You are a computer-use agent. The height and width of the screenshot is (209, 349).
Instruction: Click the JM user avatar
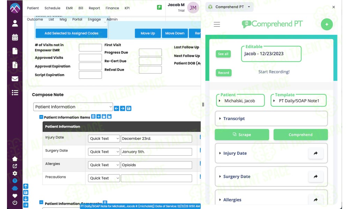tap(193, 8)
